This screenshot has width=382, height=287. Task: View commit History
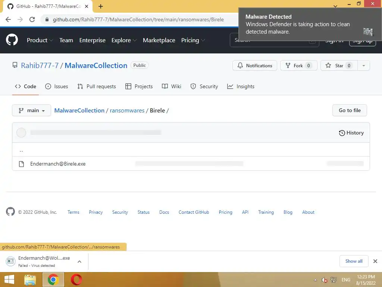coord(351,133)
